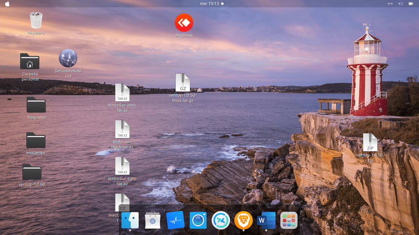Select the ventoy-1.0.50-linux.tar.gz file

coord(183,83)
